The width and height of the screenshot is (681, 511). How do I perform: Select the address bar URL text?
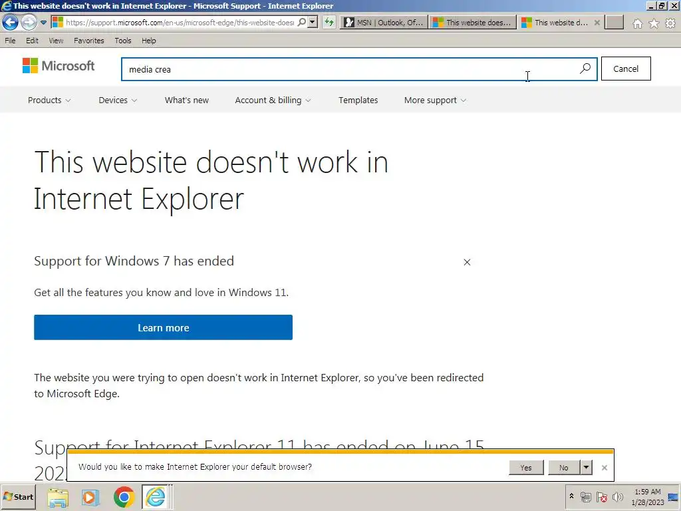point(180,23)
